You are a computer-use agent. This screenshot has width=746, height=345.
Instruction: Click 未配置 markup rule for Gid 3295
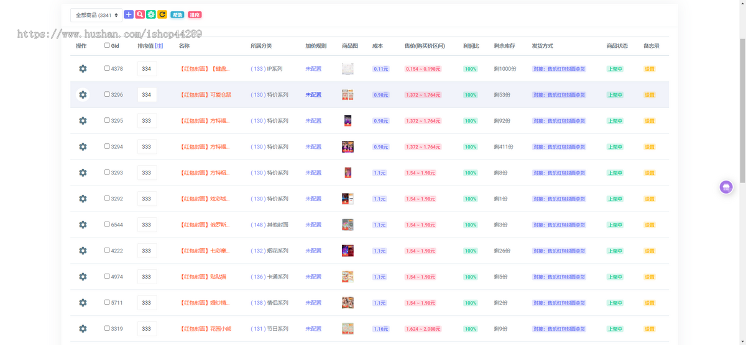point(313,121)
